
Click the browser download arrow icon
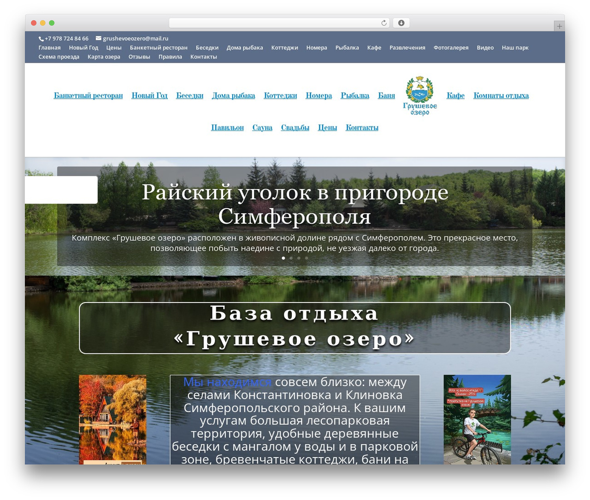(401, 23)
